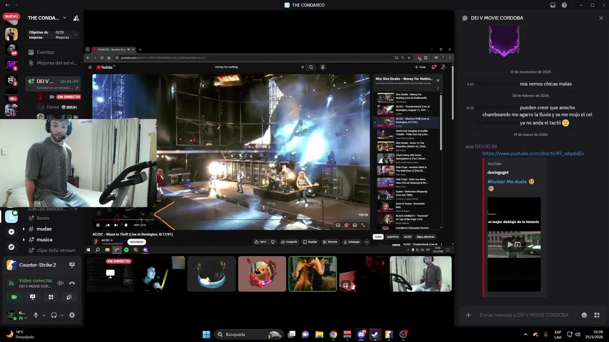Screen dimensions: 609x342
Task: Deafen with the headphones icon
Action: [54, 315]
